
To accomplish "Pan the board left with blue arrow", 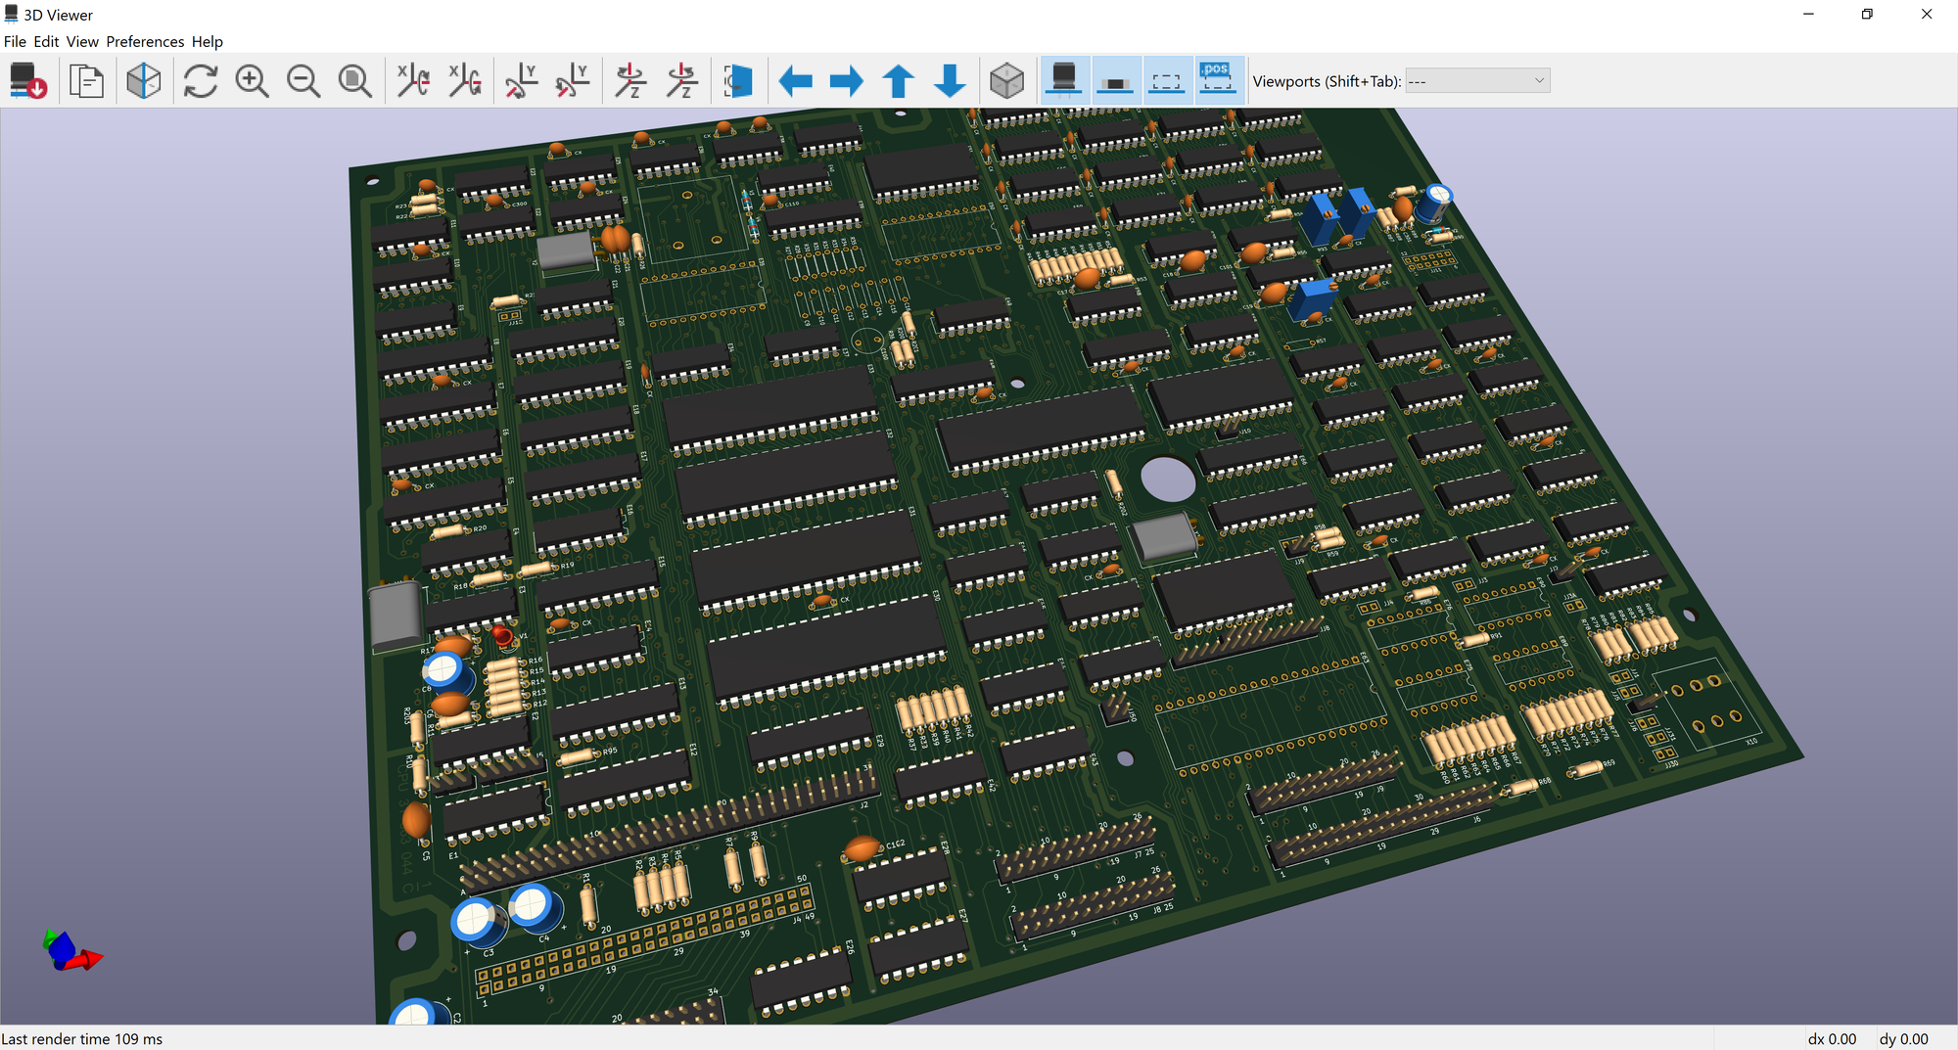I will (x=795, y=81).
